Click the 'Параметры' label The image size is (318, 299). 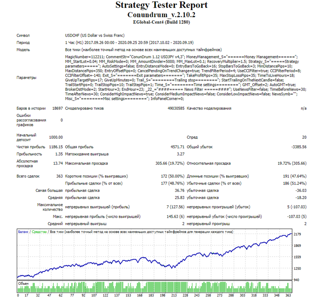[x=26, y=78]
